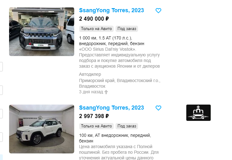Click "Под заказ" badge on second listing

tap(127, 126)
